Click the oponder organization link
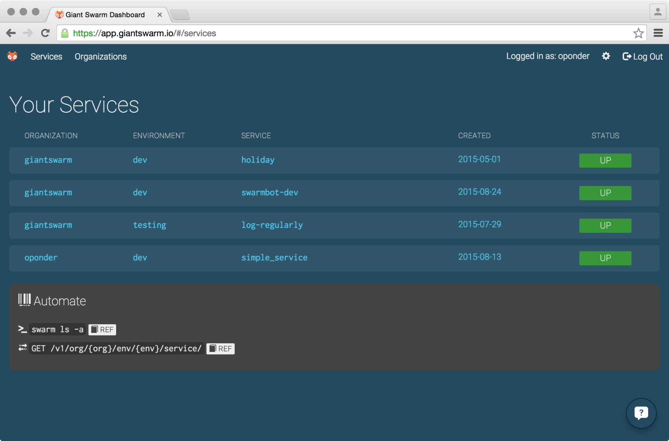The image size is (669, 441). pos(41,257)
